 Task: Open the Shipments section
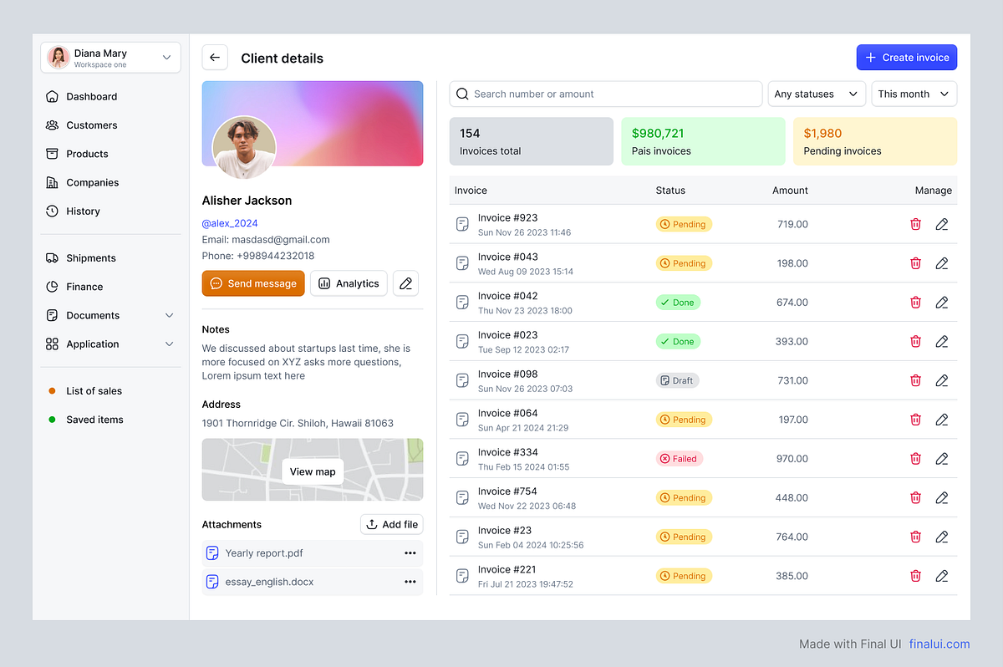pyautogui.click(x=93, y=257)
